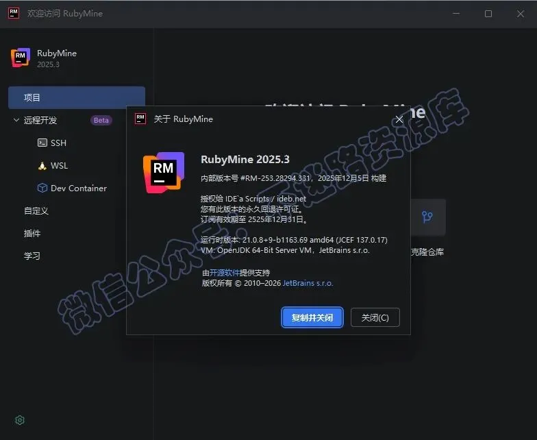Open the 插件 tab

(x=32, y=233)
